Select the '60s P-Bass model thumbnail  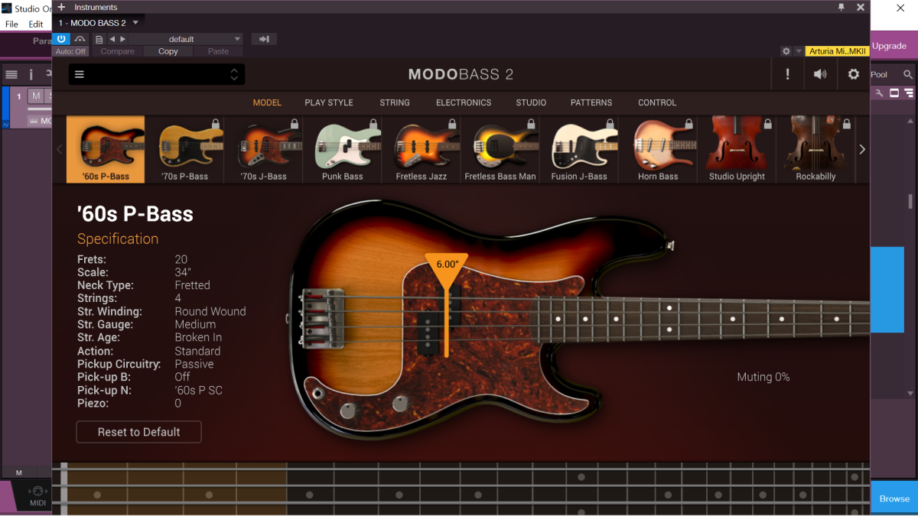[x=106, y=149]
